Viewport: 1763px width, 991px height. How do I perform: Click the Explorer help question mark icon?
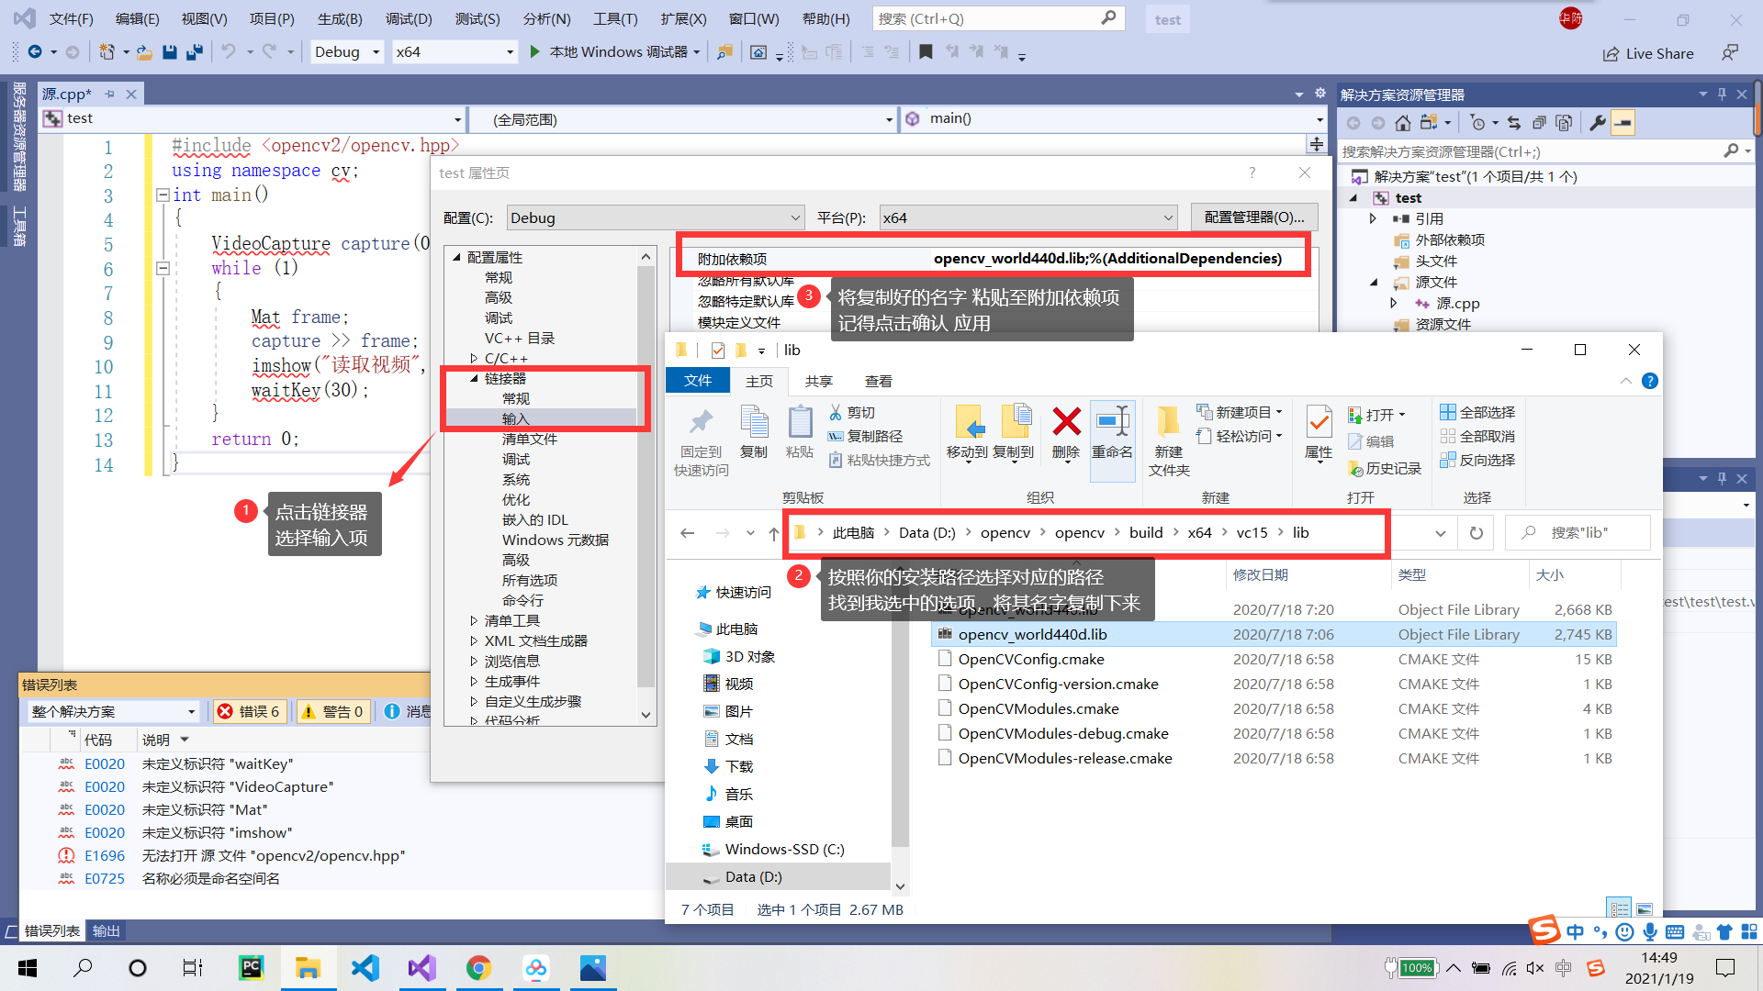coord(1650,381)
